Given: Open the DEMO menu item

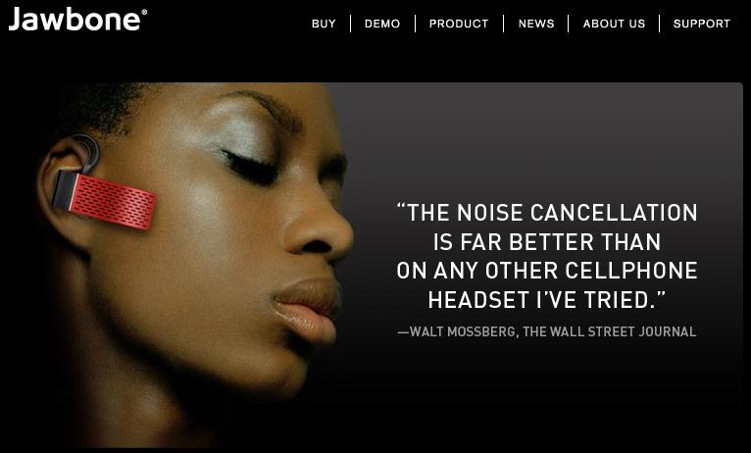Looking at the screenshot, I should click(382, 24).
